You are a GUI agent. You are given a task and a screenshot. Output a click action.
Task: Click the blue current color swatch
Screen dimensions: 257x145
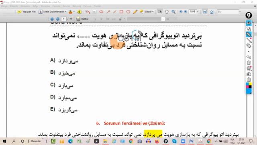click(x=249, y=91)
